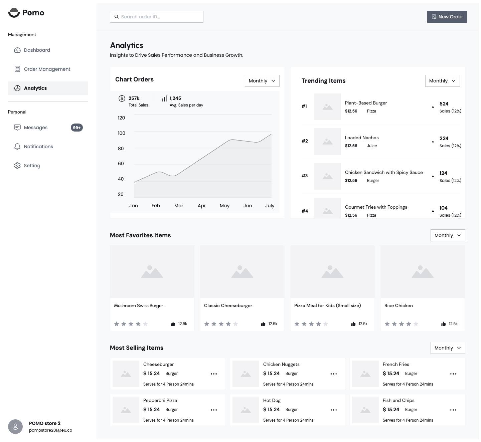Click the thumbs-up icon on Rice Chicken
The width and height of the screenshot is (481, 442).
444,324
